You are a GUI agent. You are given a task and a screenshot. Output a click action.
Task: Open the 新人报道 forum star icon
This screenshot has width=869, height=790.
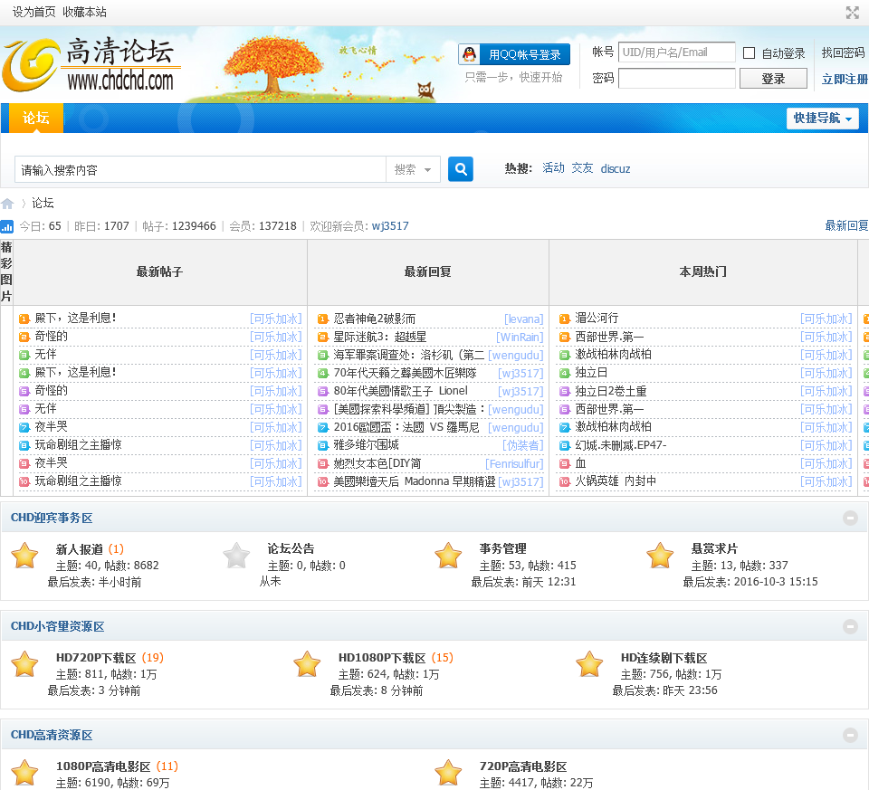click(x=24, y=556)
